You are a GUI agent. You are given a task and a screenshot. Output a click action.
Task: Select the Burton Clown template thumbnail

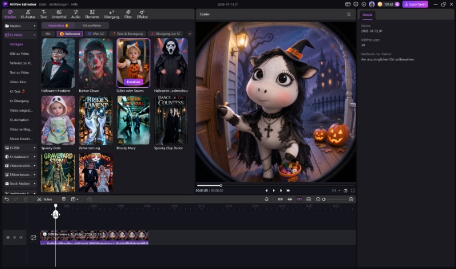(x=96, y=63)
